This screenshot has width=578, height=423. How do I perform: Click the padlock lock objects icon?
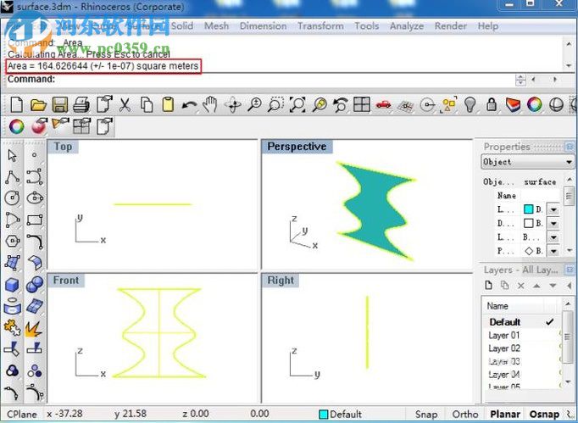pos(492,105)
